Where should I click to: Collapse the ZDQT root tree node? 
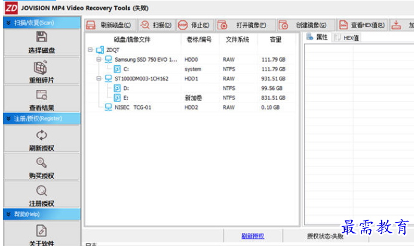(x=90, y=50)
